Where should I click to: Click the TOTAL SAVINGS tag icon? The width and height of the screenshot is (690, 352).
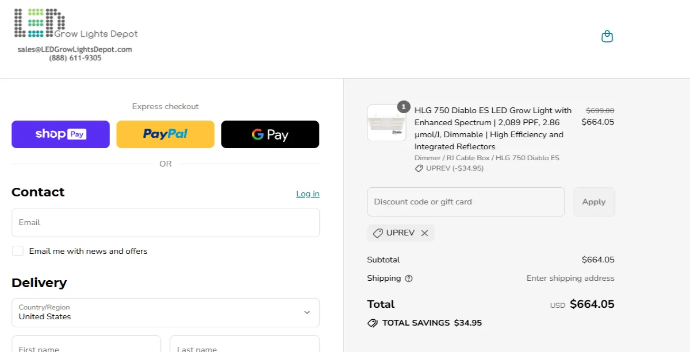click(x=373, y=323)
